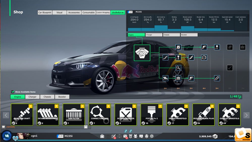Select the IRIDIUM SPARK PLUG item card
The image size is (252, 142).
(203, 115)
